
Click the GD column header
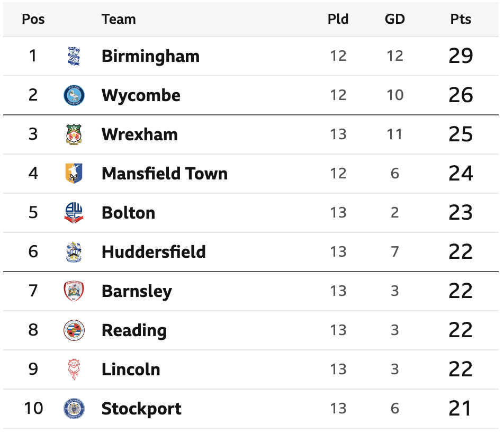pos(395,19)
